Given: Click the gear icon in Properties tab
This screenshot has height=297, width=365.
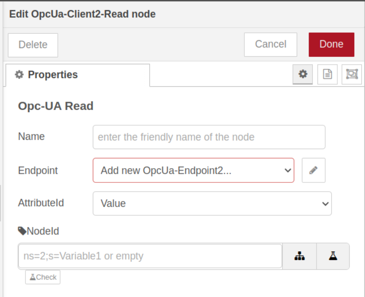Looking at the screenshot, I should click(19, 75).
